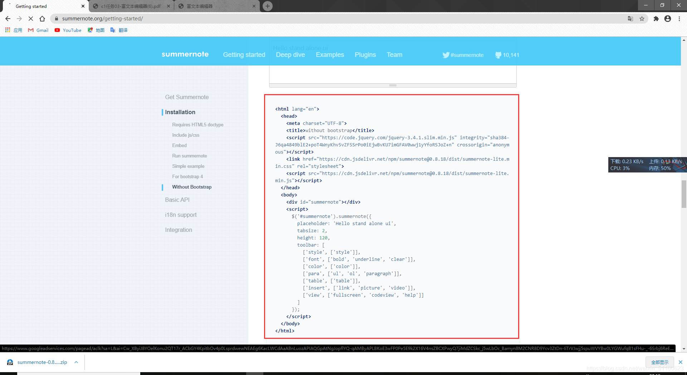The height and width of the screenshot is (375, 687).
Task: Select Requires HTML5 doctype in sidebar
Action: pyautogui.click(x=198, y=125)
